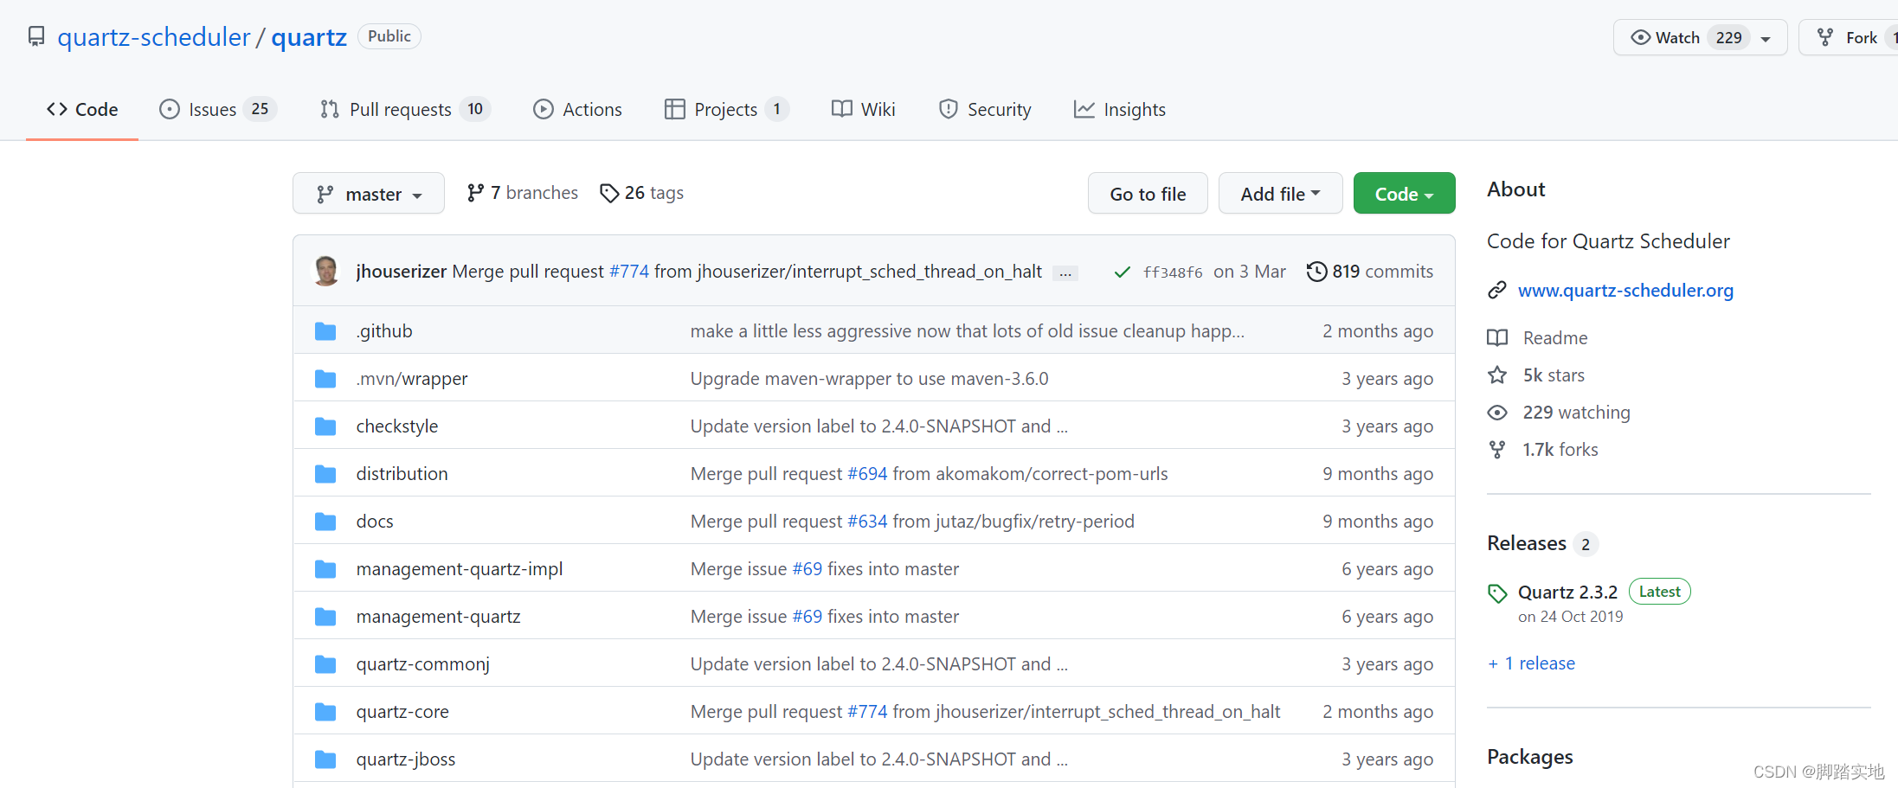Click jhouserizer's avatar picture

pos(326,271)
